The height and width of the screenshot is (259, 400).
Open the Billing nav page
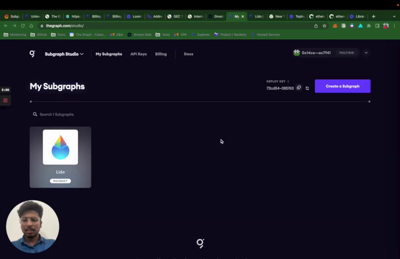click(161, 54)
